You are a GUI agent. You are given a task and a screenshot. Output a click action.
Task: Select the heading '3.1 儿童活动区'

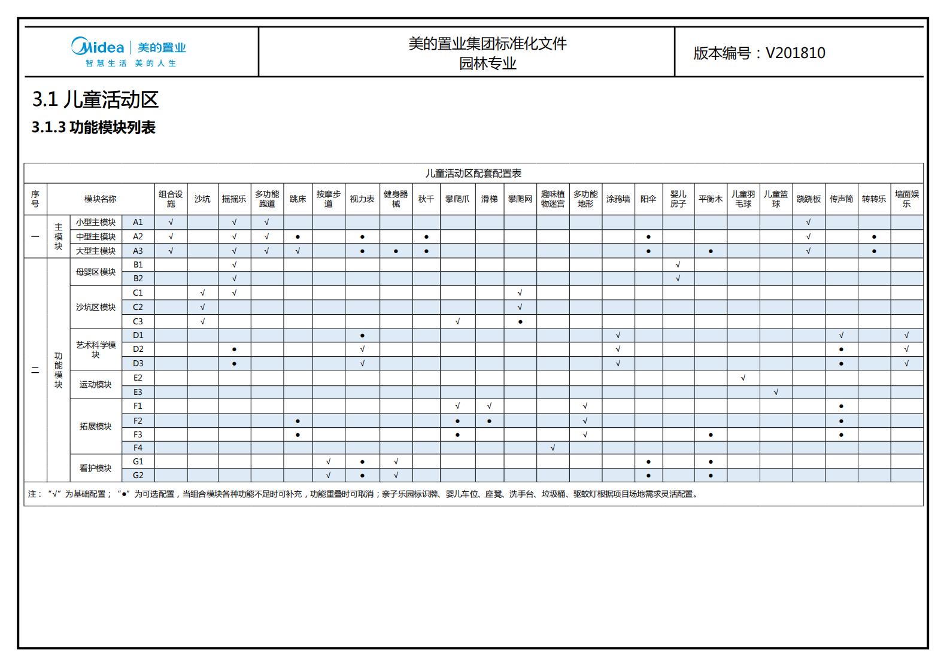tap(95, 99)
